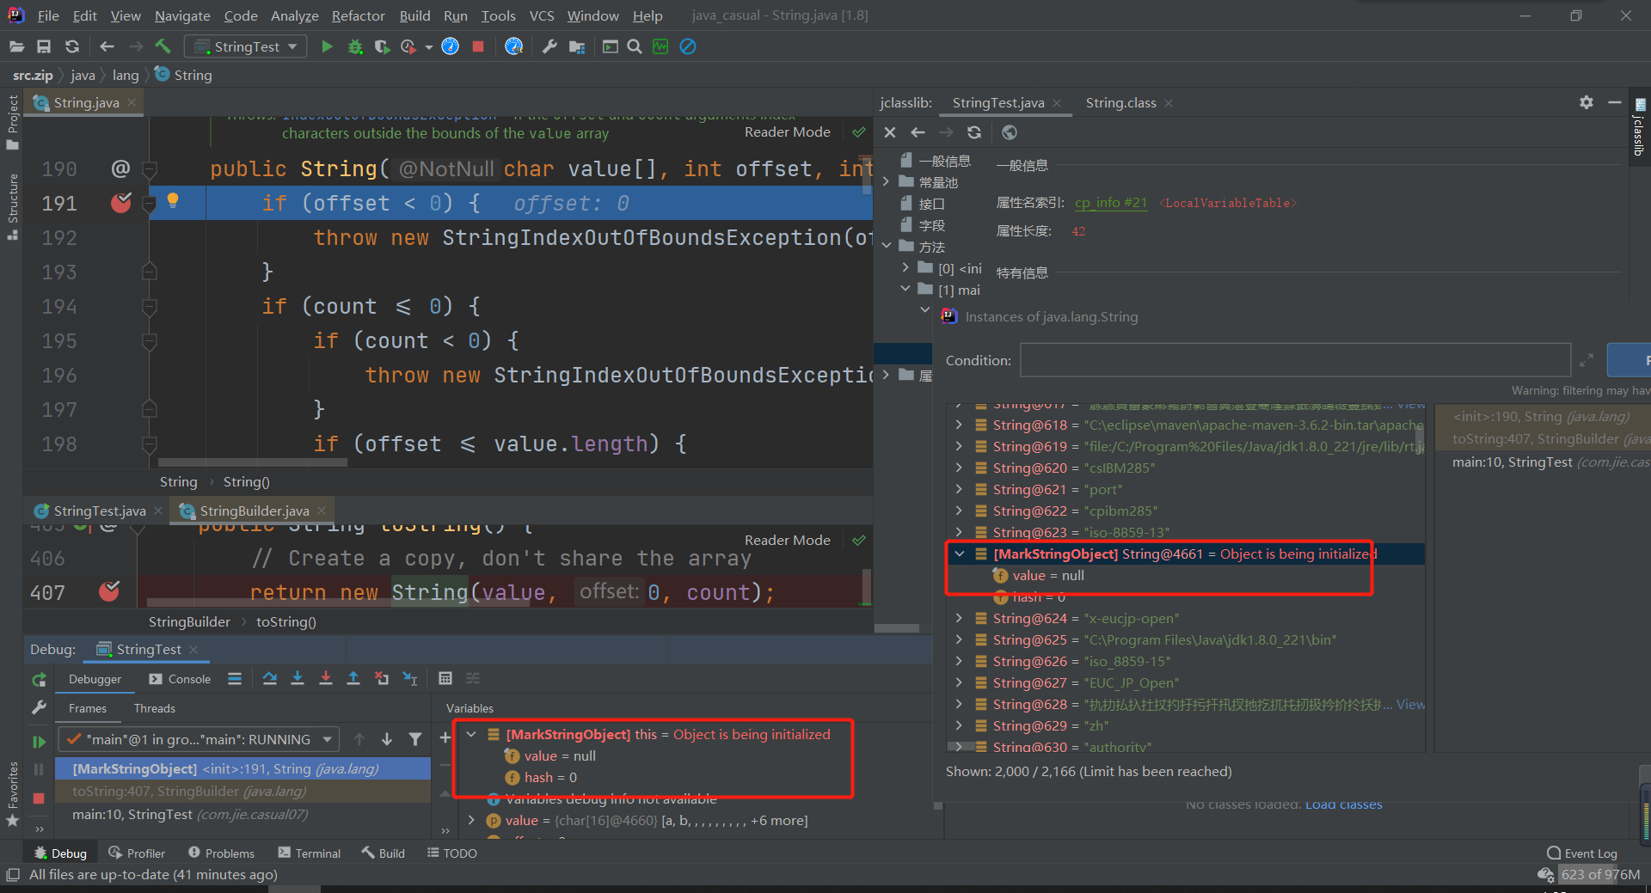Click the Save All toolbar icon
This screenshot has width=1651, height=893.
44,46
